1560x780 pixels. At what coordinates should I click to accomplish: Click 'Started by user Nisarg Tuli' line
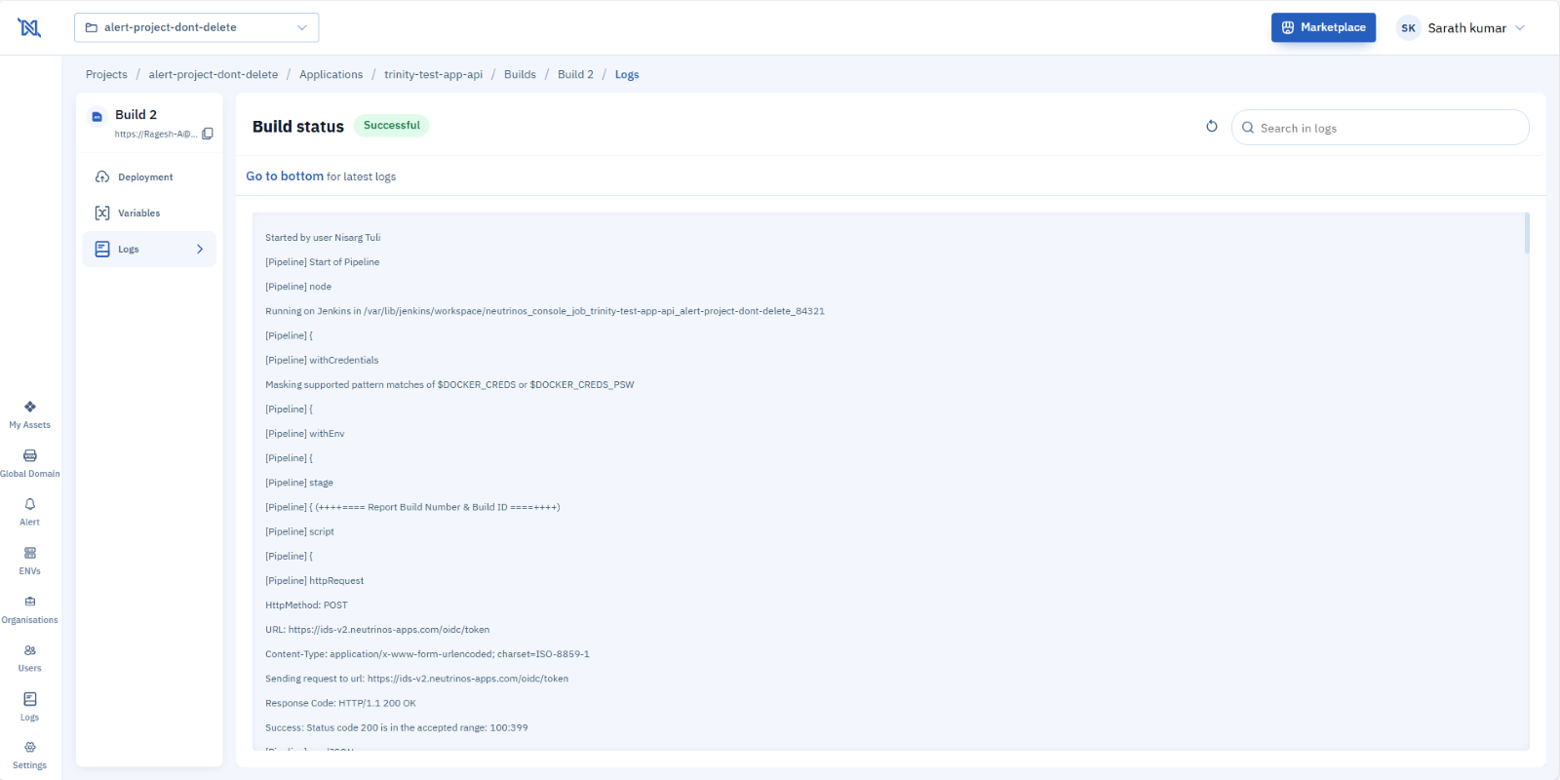323,238
